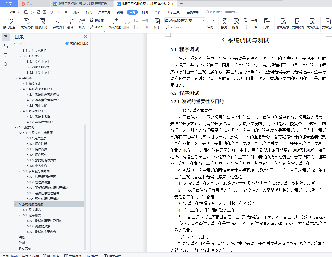Open the 显示标记的最终状态 dropdown
Viewport: 332px width, 257px height.
[185, 20]
